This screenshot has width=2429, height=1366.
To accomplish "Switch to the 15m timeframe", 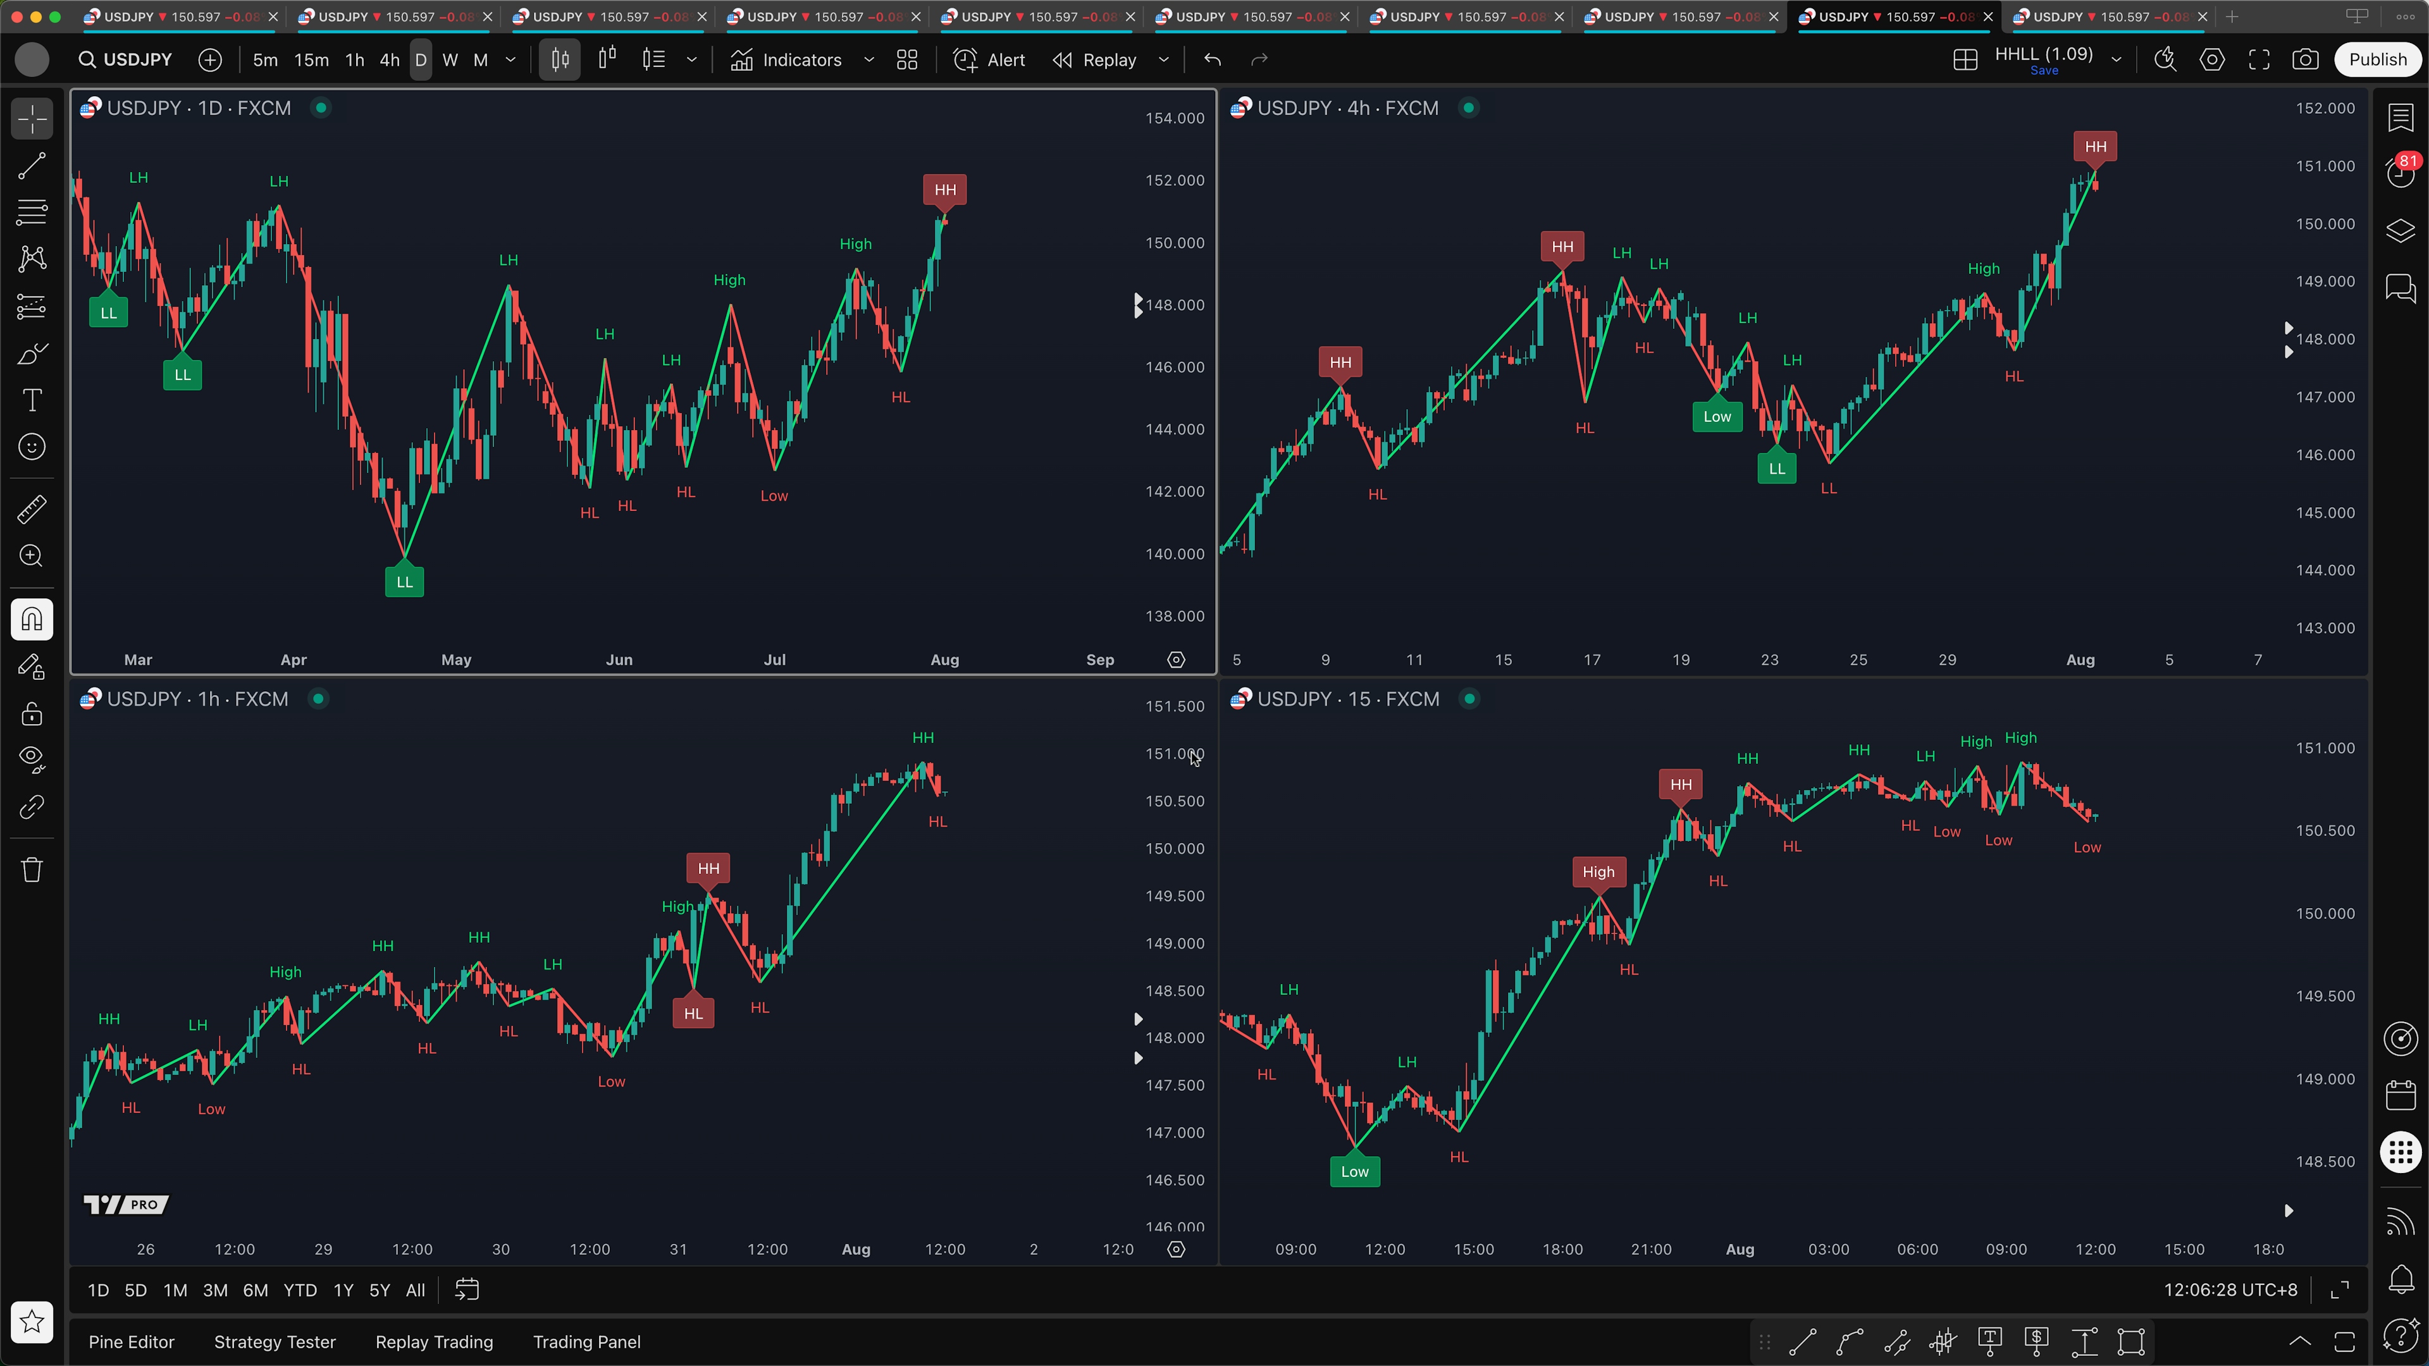I will [x=311, y=59].
